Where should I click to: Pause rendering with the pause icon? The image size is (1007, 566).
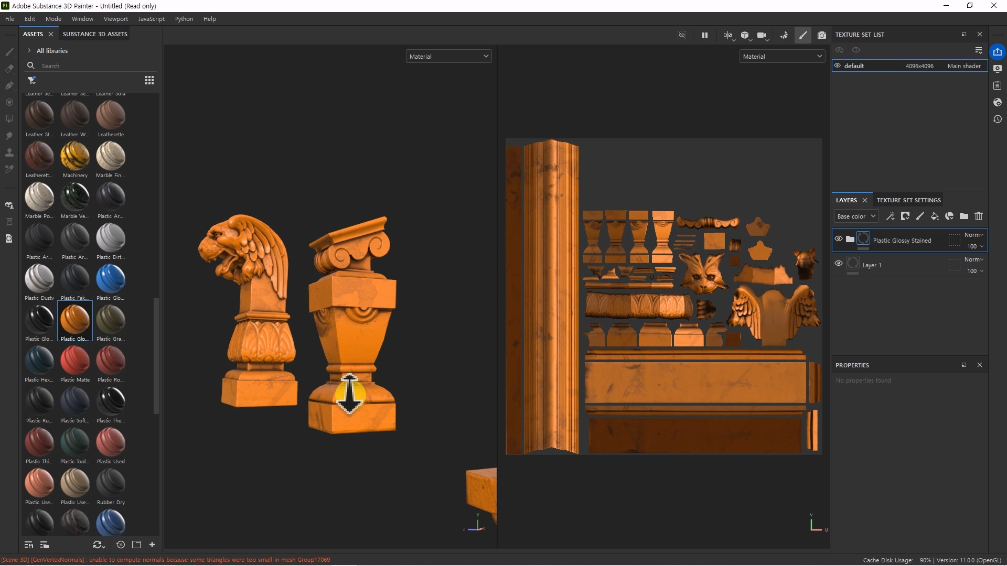tap(705, 35)
